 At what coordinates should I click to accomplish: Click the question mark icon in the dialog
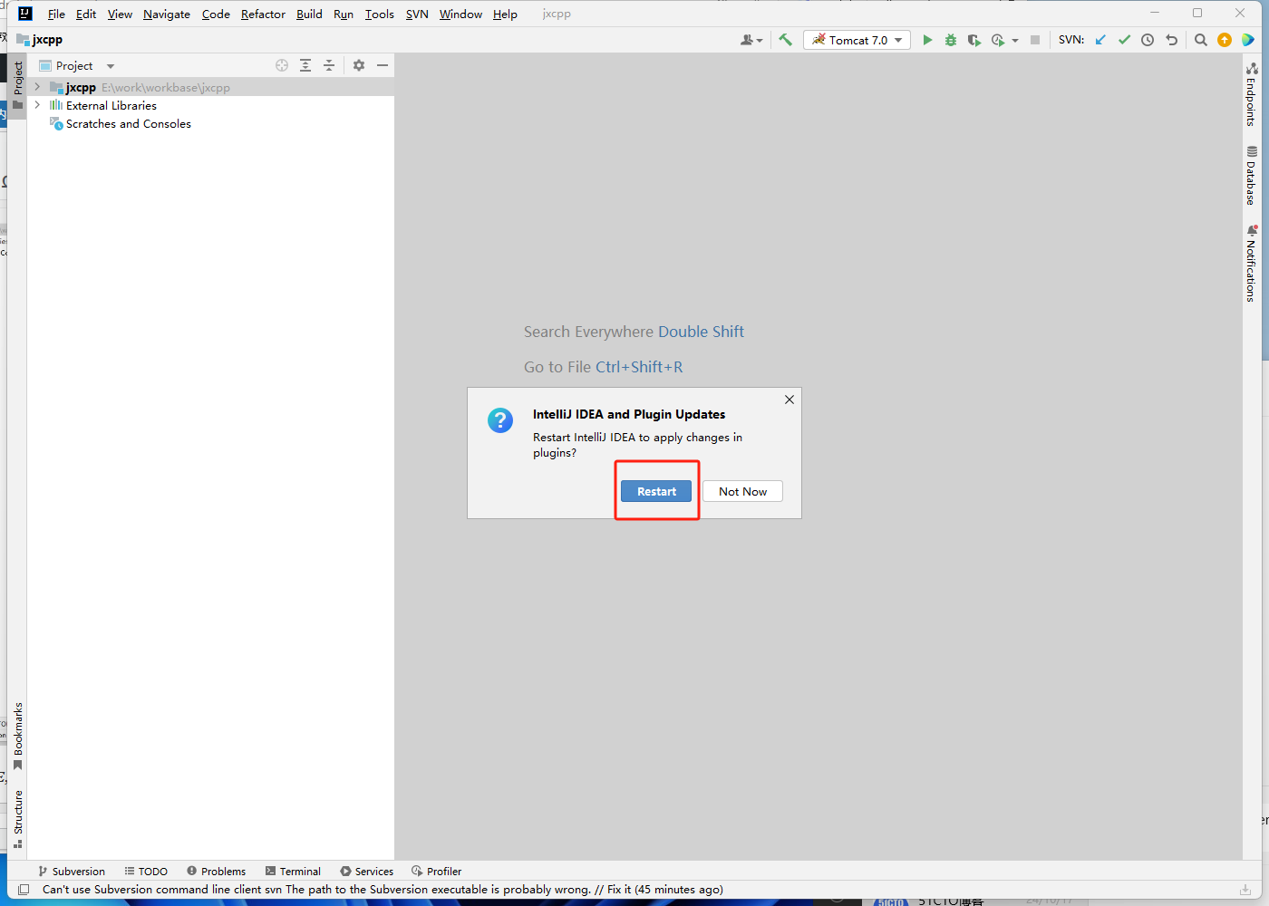coord(500,420)
